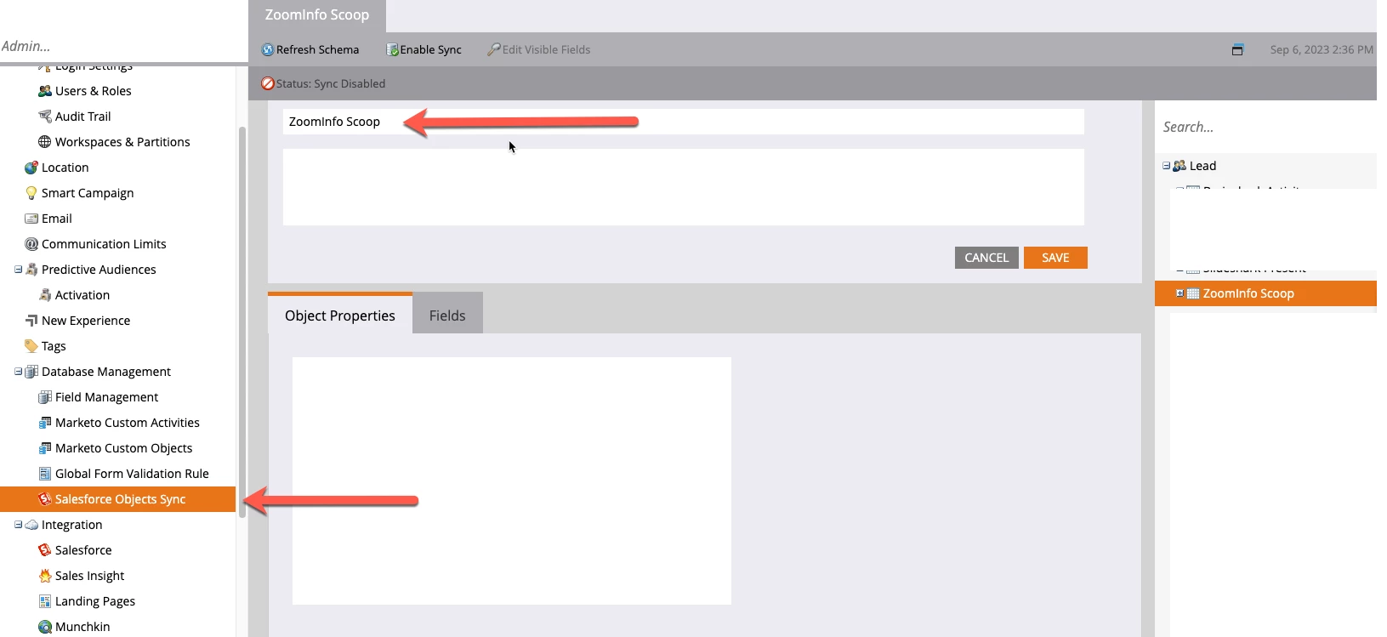Click the Audit Trail icon
Image resolution: width=1387 pixels, height=637 pixels.
pos(45,117)
